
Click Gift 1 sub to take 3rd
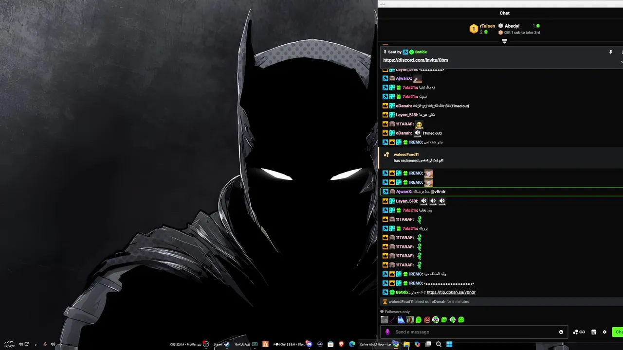(x=522, y=33)
